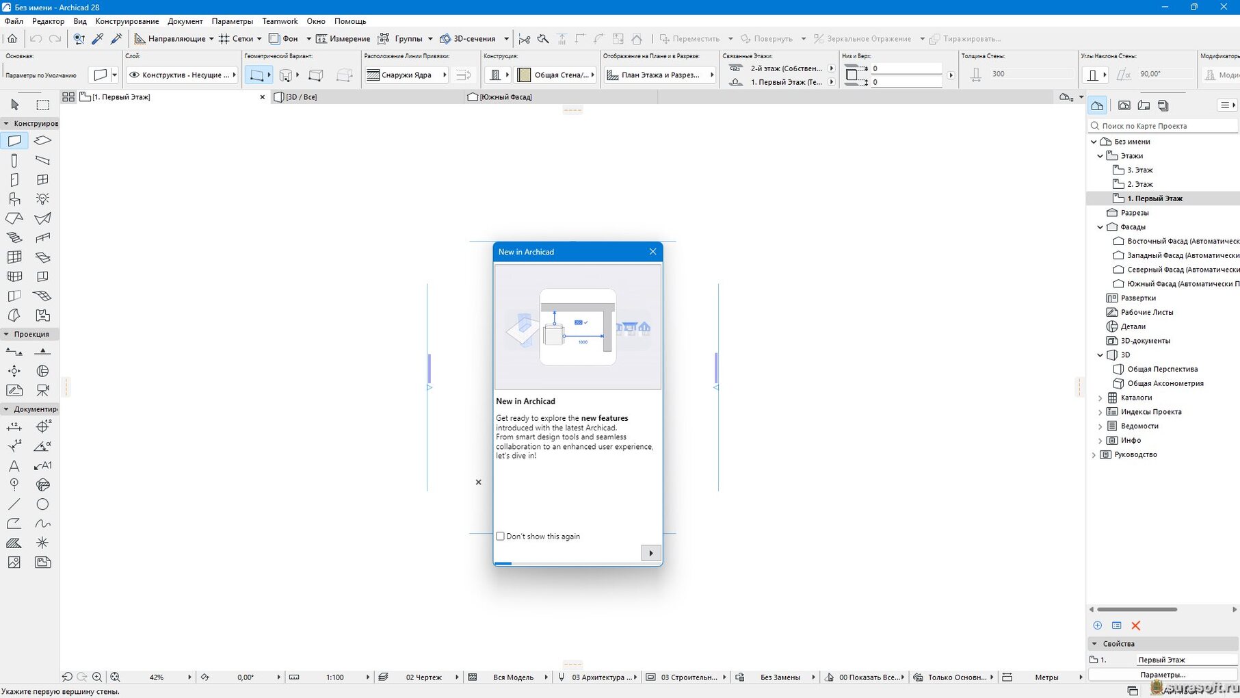Open the Снаружи Ядра reference line dropdown
This screenshot has width=1240, height=698.
coord(406,75)
